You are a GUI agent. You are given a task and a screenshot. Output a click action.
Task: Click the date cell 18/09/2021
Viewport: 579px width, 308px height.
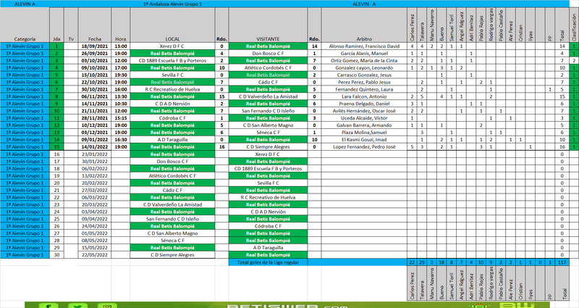(x=95, y=46)
